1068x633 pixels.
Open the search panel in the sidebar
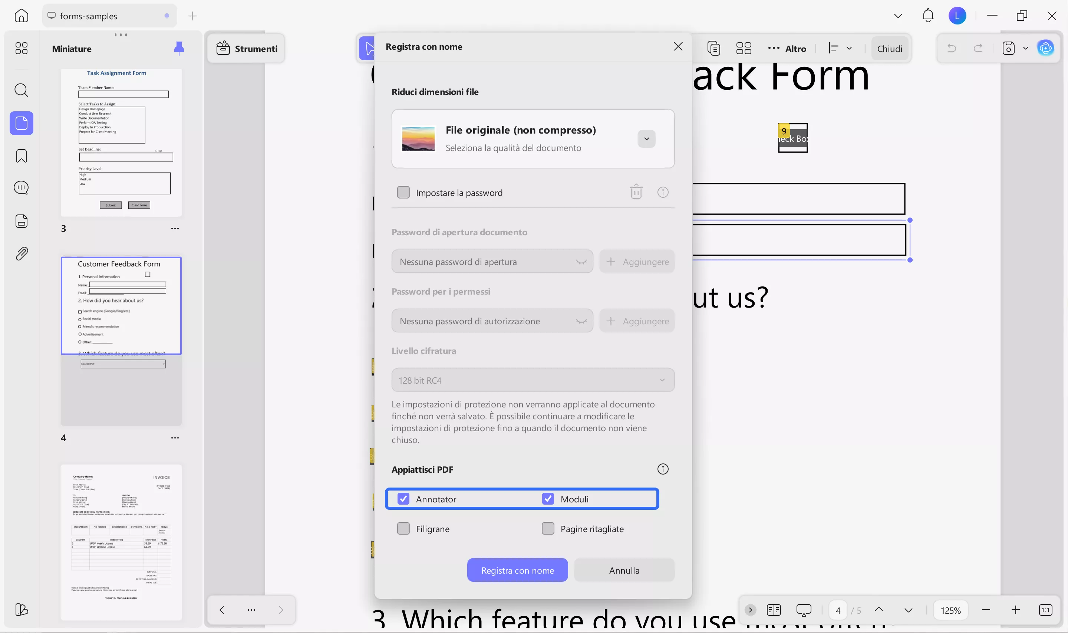[21, 90]
